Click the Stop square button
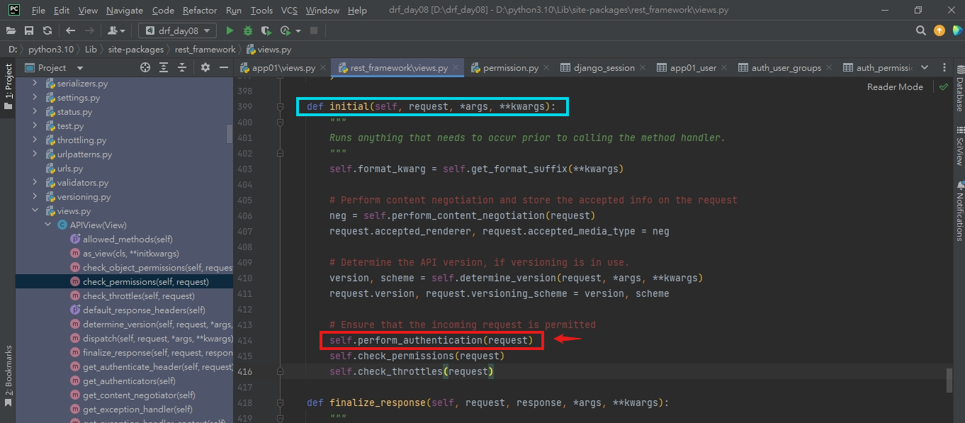Screen dimensions: 965x423 [x=313, y=30]
